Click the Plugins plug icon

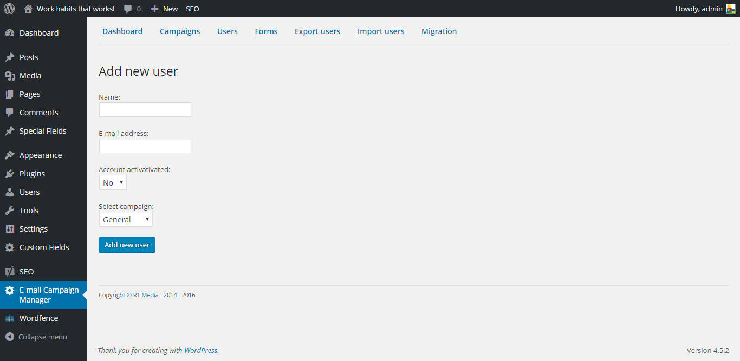point(10,174)
